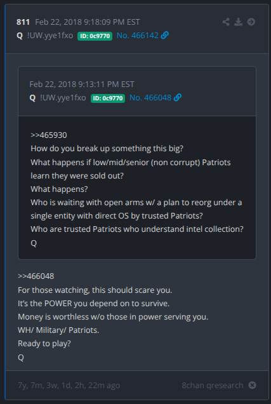Dismiss board filter via the x-circle icon
271x404 pixels.
pyautogui.click(x=252, y=385)
